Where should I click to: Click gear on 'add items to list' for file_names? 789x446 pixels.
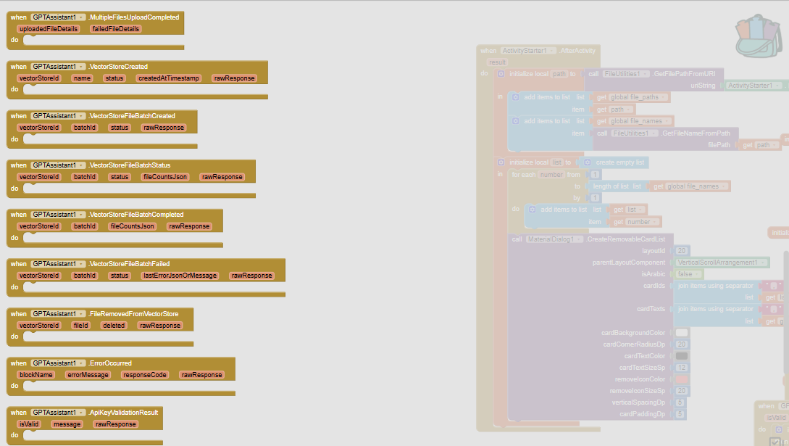click(515, 121)
